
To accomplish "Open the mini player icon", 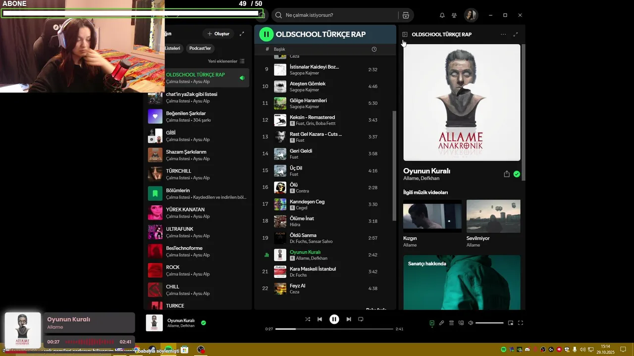I will [x=511, y=323].
